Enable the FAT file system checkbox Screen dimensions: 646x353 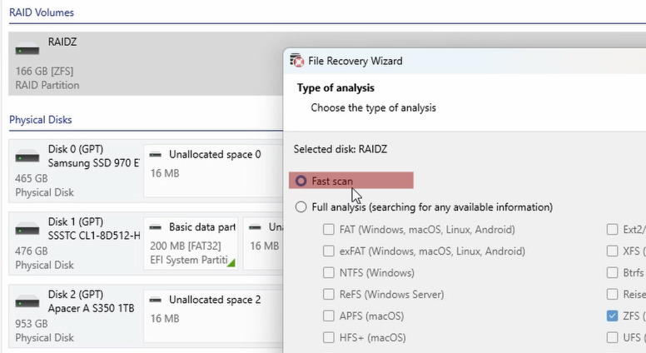click(328, 230)
